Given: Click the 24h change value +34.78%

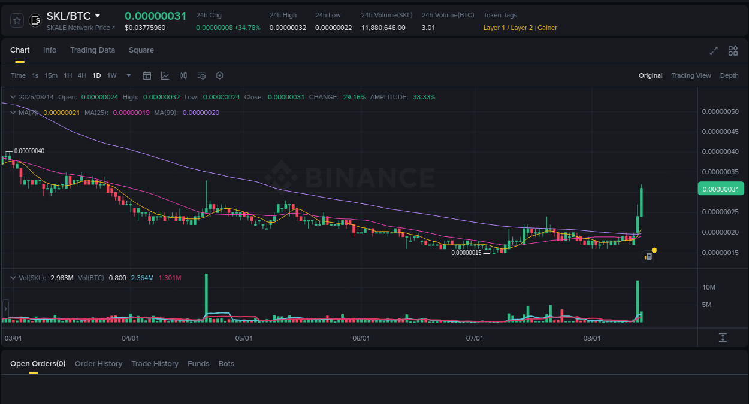Looking at the screenshot, I should click(249, 28).
